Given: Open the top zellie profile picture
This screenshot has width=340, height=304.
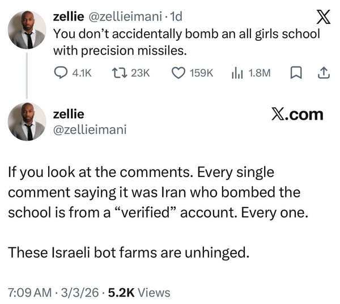Looking at the screenshot, I should point(27,29).
